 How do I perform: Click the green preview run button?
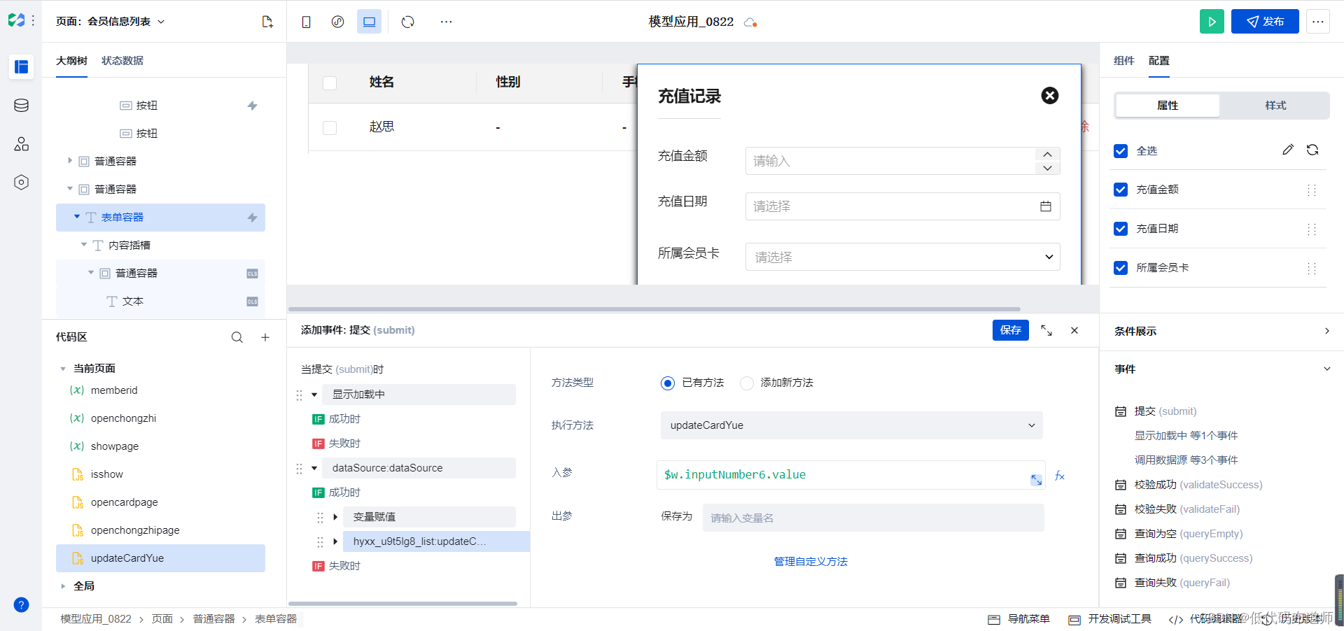click(x=1212, y=22)
